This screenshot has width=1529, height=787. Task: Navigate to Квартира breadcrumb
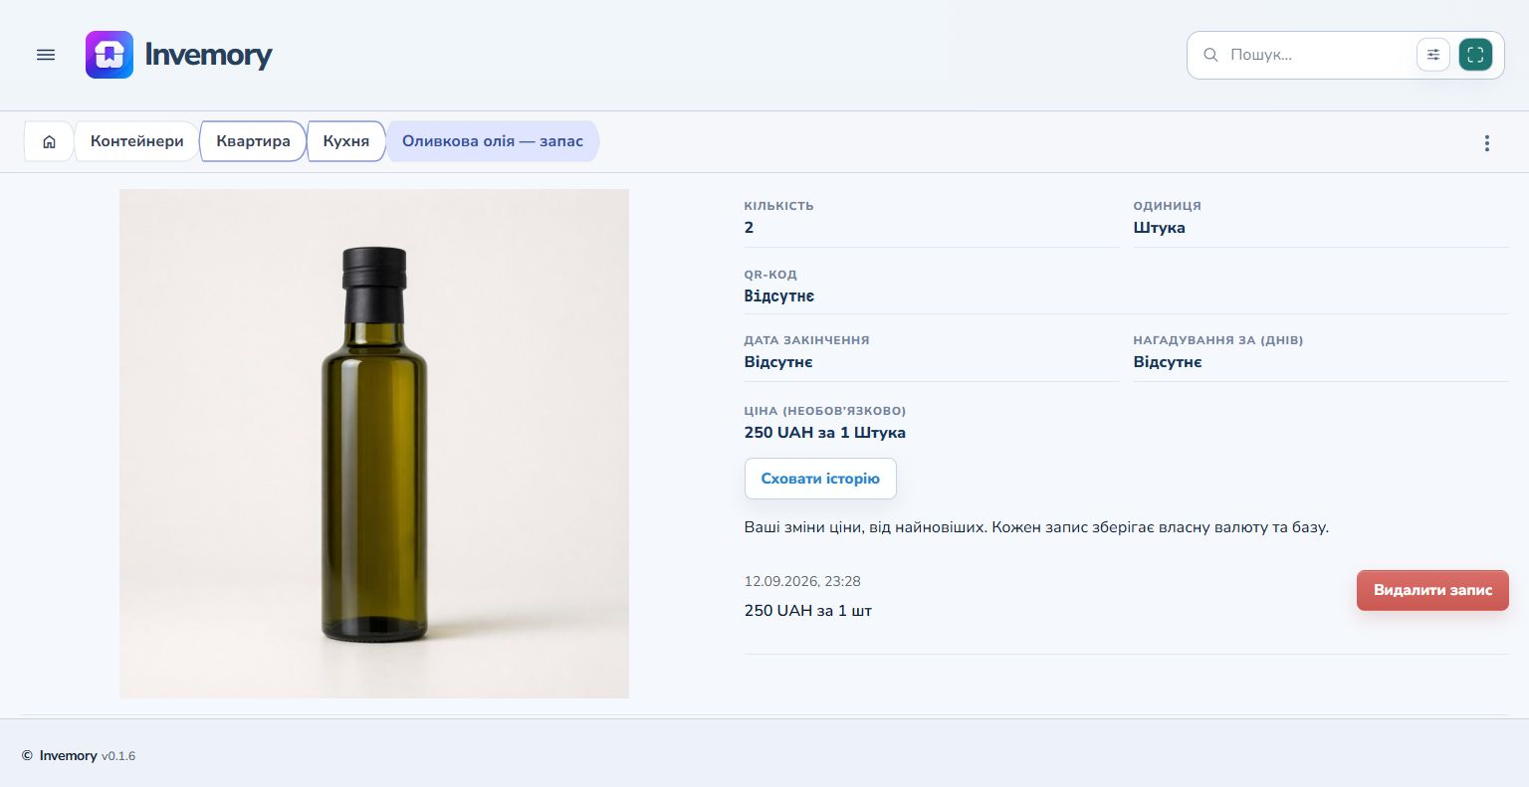click(253, 141)
